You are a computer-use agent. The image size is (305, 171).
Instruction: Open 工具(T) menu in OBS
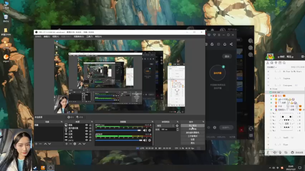point(89,36)
